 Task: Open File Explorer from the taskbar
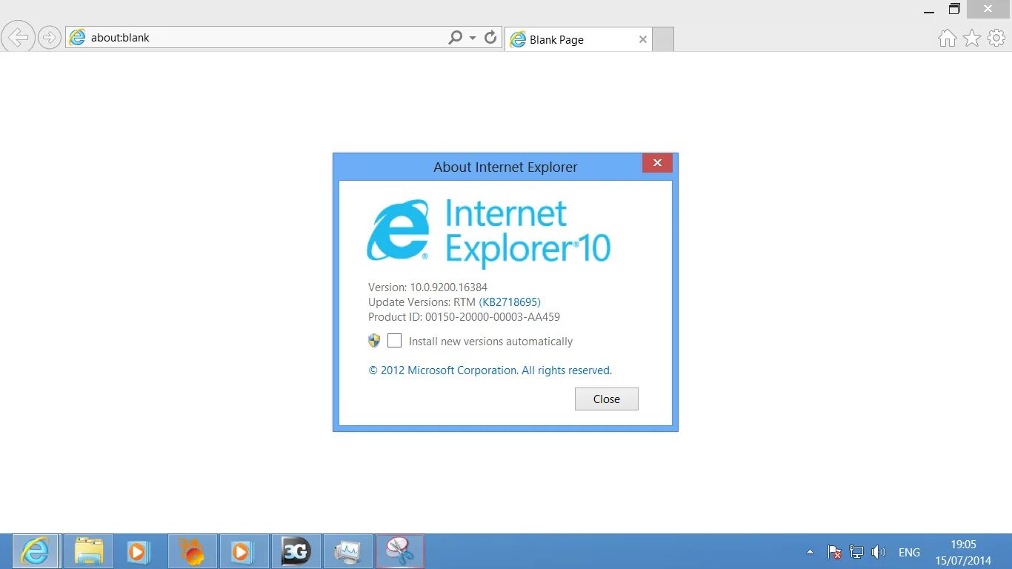[x=90, y=551]
